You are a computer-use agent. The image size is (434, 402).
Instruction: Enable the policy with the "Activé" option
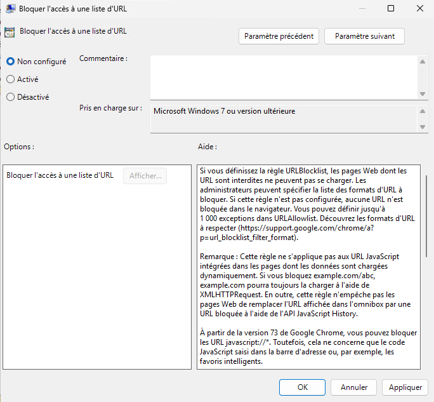pyautogui.click(x=11, y=79)
